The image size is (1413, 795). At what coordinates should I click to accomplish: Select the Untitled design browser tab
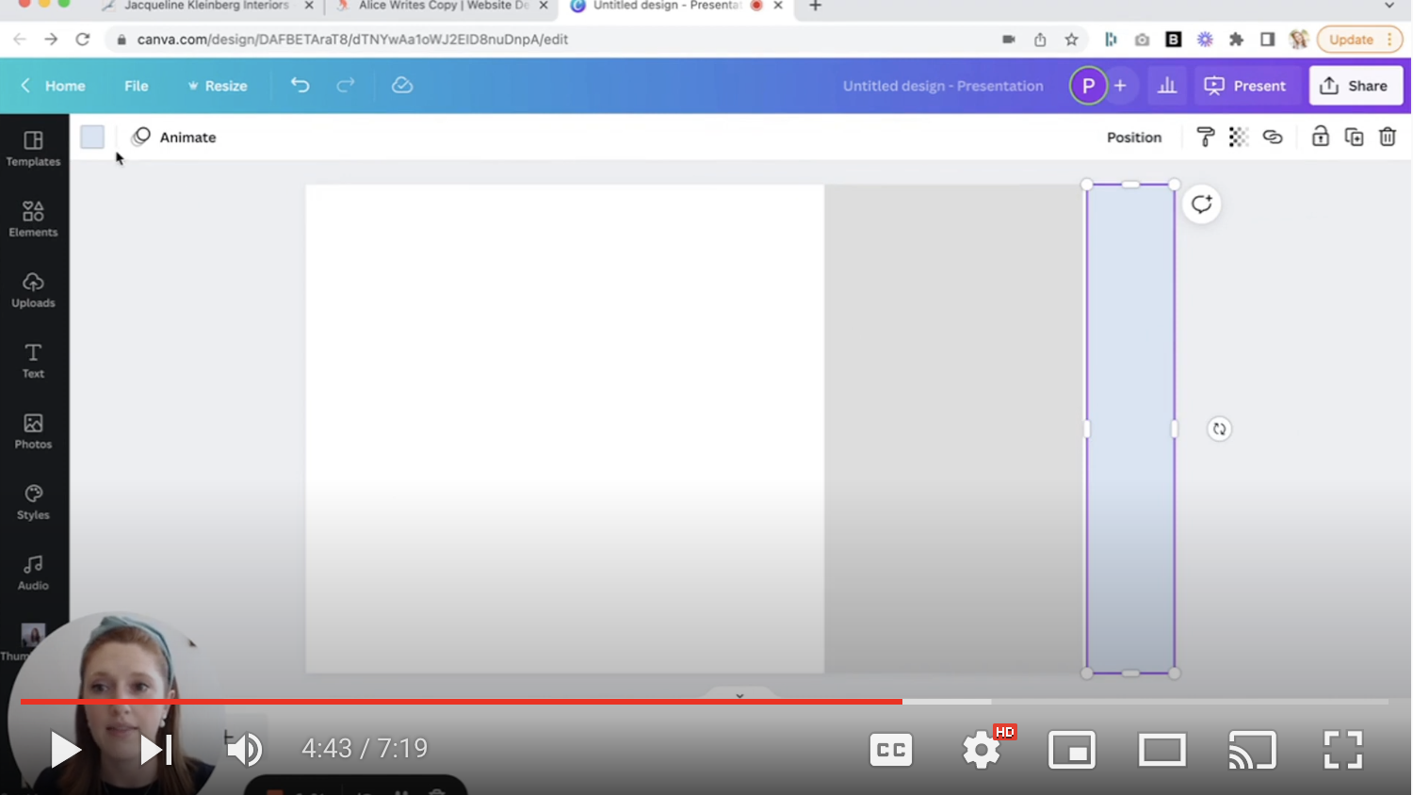668,7
